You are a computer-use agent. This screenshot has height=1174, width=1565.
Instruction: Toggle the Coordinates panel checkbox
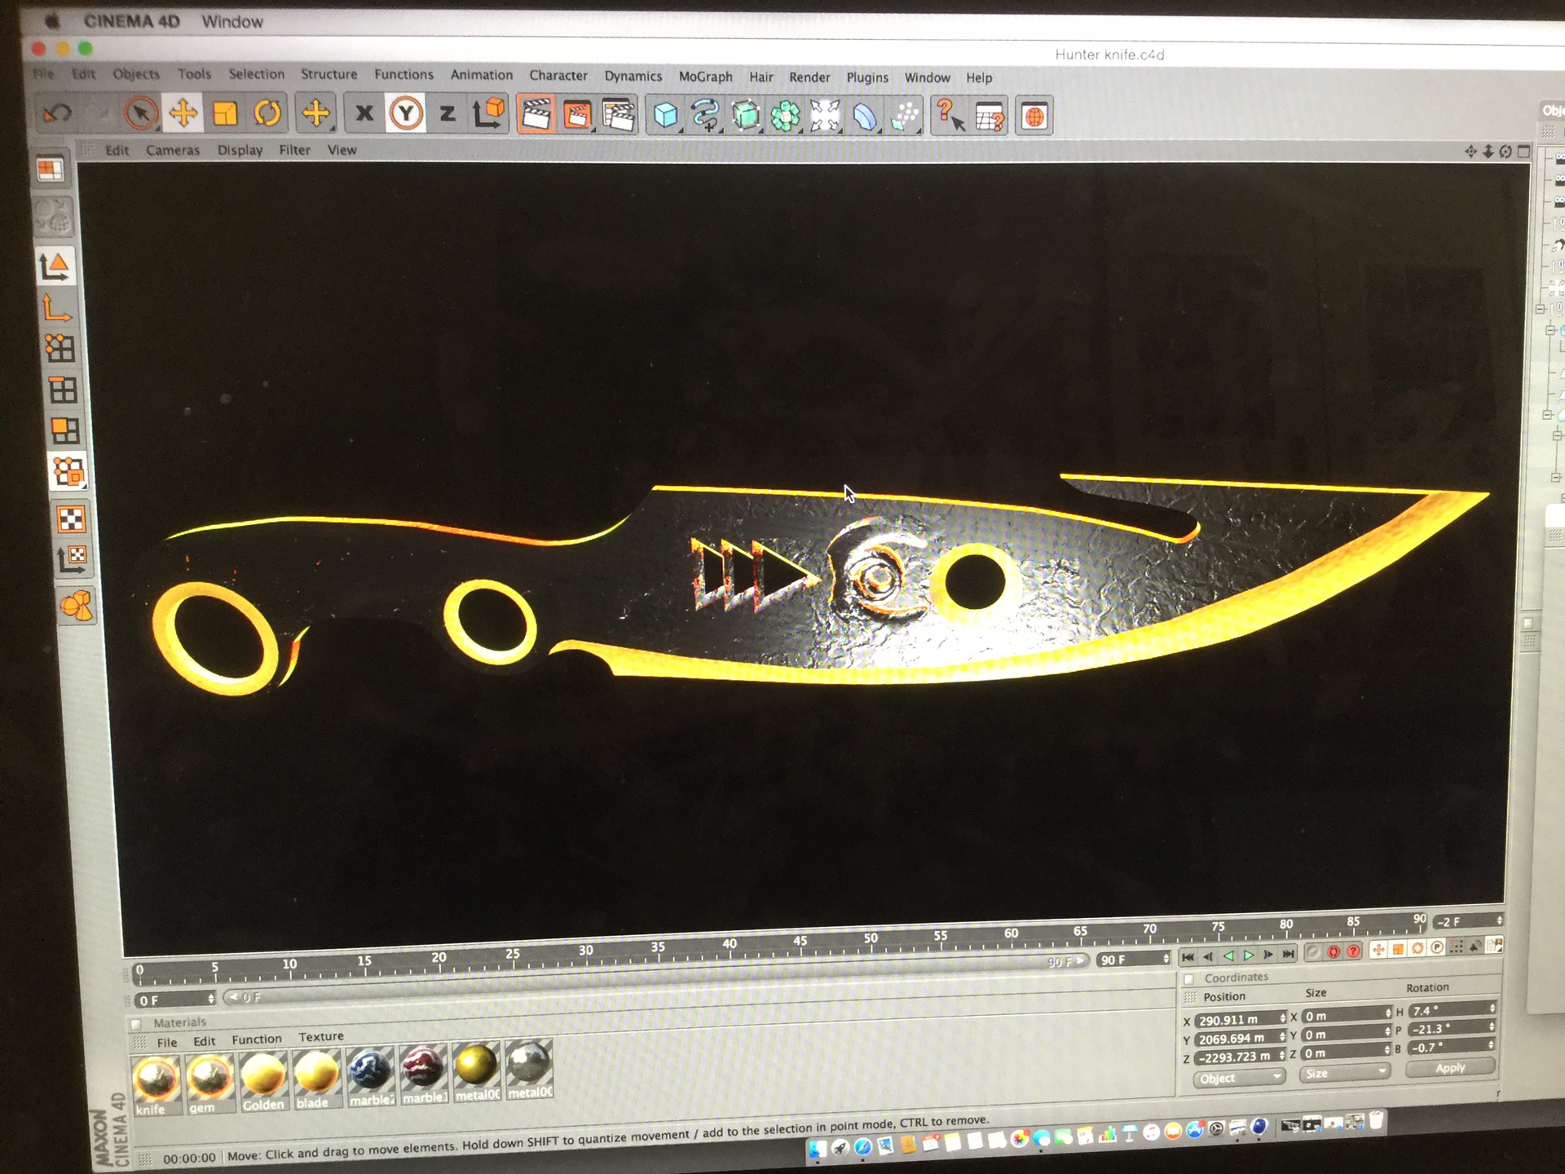[1189, 978]
